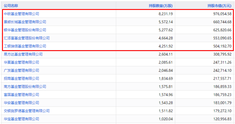
Task: Open 景顺长城基金管理有限公司 link
Action: (x=25, y=22)
